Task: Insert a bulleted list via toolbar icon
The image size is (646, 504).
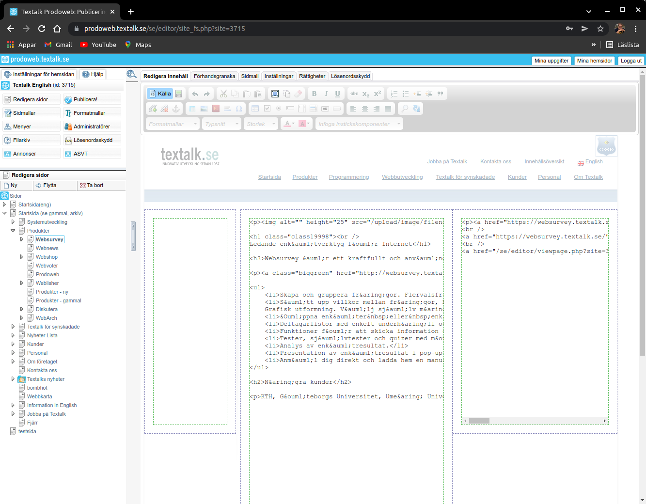Action: point(406,94)
